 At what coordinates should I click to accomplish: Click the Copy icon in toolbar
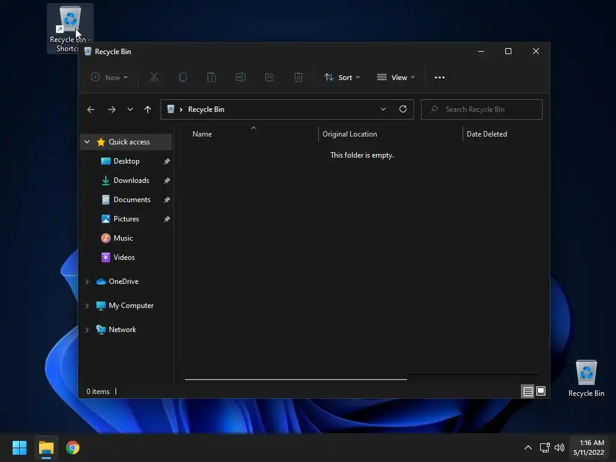183,78
